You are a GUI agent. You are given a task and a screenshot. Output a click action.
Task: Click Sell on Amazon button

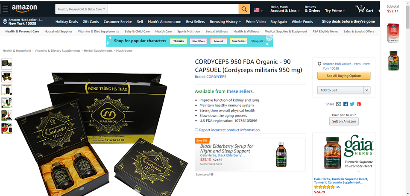(344, 121)
